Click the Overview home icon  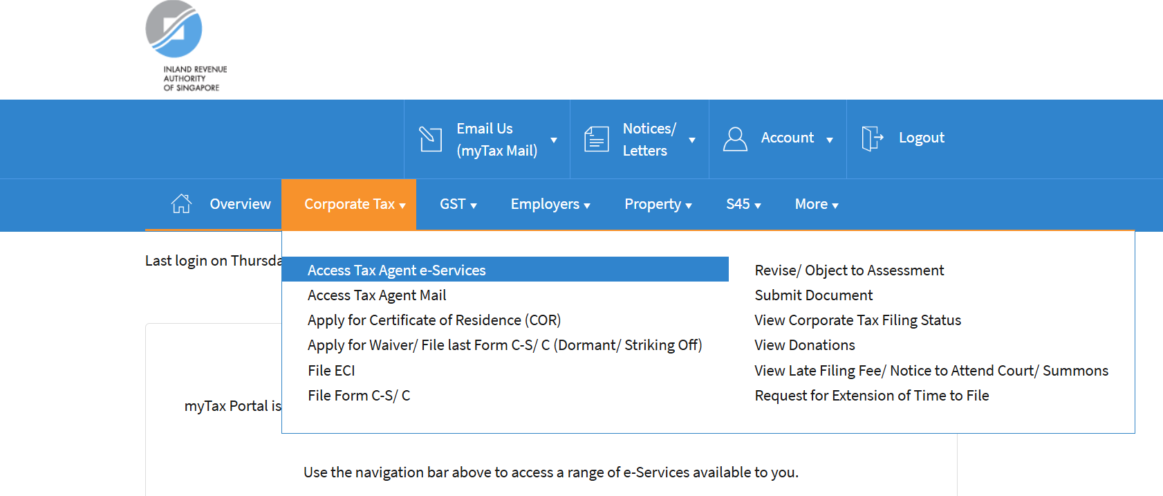tap(181, 203)
